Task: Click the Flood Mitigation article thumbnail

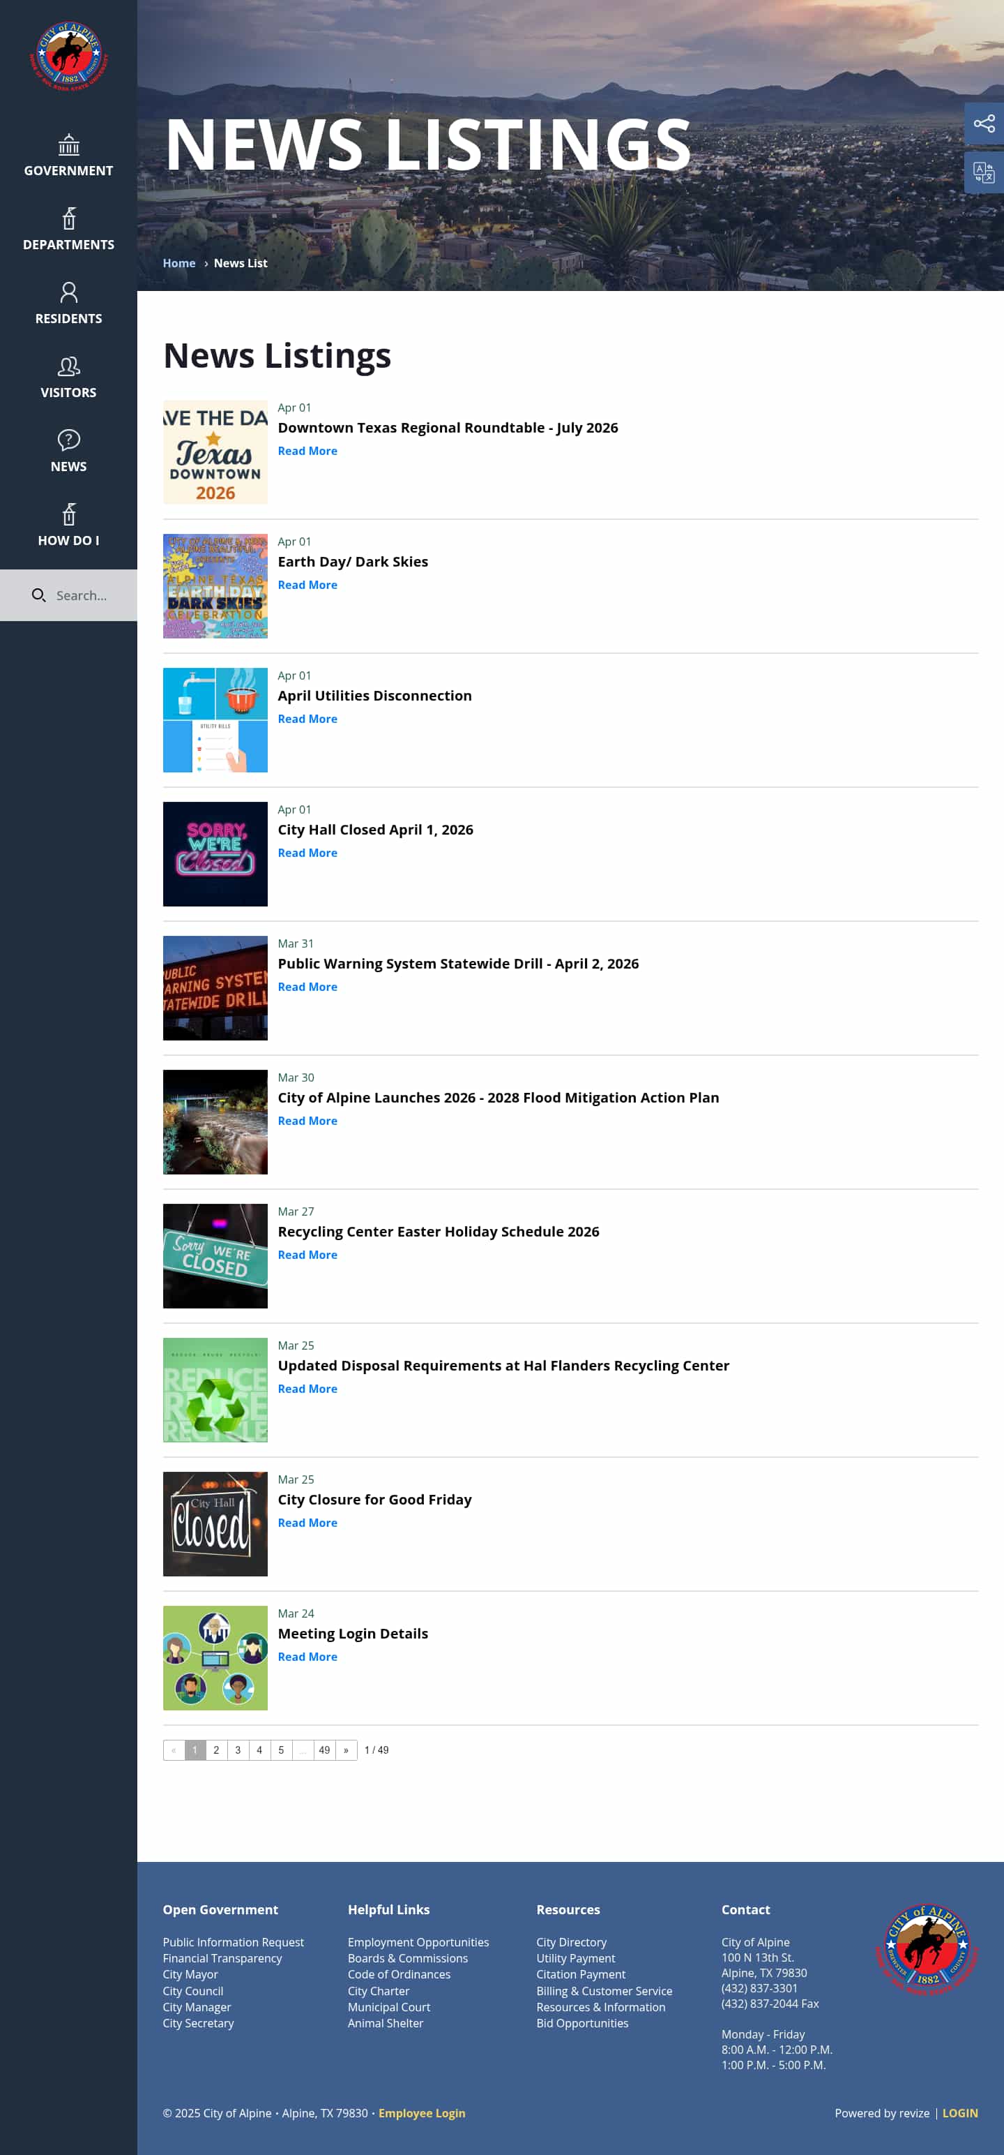Action: [215, 1122]
